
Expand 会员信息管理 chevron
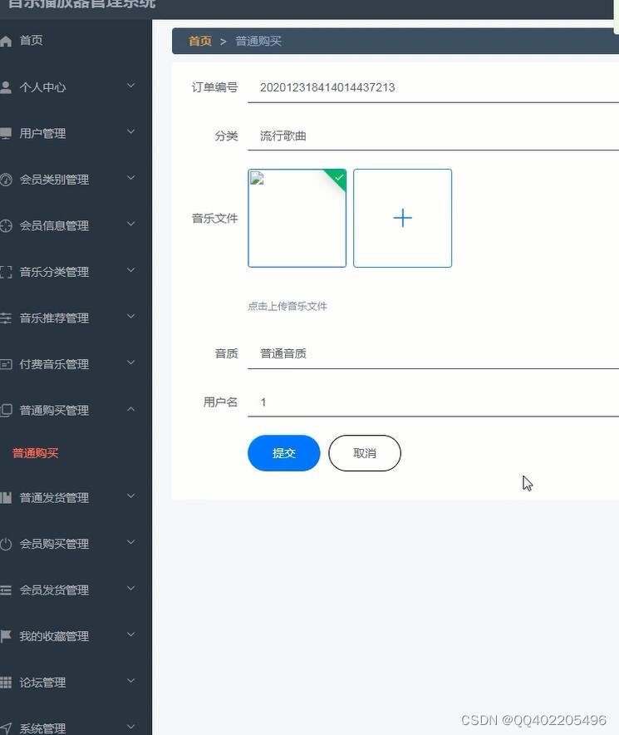131,224
